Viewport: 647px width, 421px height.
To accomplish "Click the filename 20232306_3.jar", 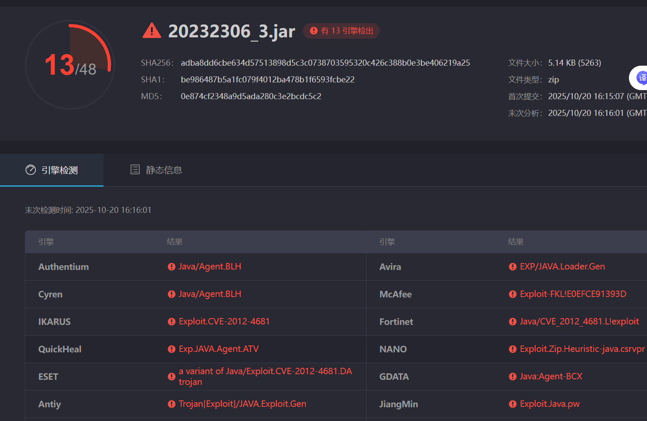I will [232, 31].
